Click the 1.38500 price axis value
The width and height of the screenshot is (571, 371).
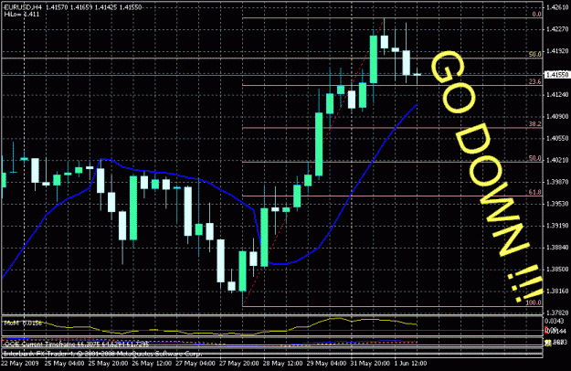pyautogui.click(x=557, y=270)
